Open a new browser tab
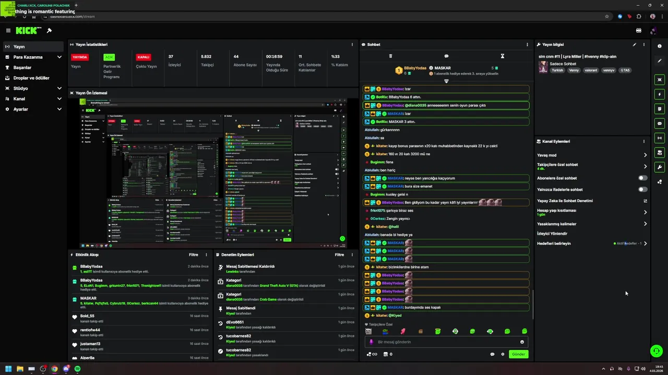 click(x=76, y=5)
